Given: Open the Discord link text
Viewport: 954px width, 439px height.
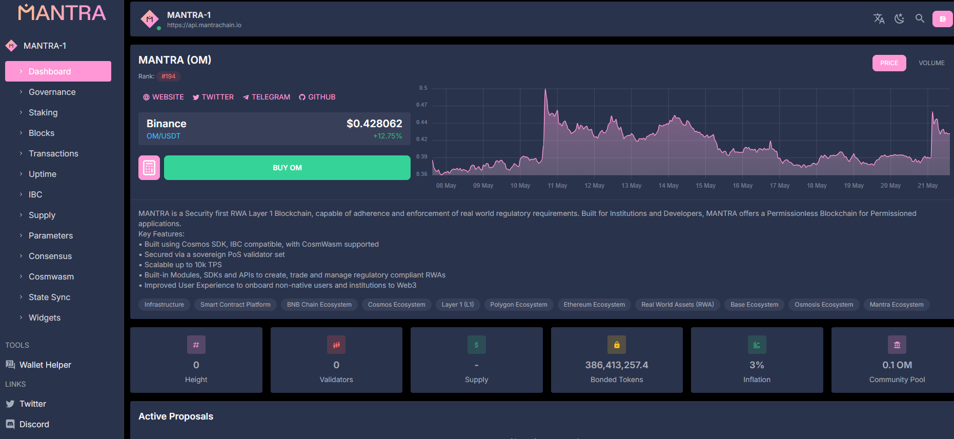Looking at the screenshot, I should tap(34, 424).
